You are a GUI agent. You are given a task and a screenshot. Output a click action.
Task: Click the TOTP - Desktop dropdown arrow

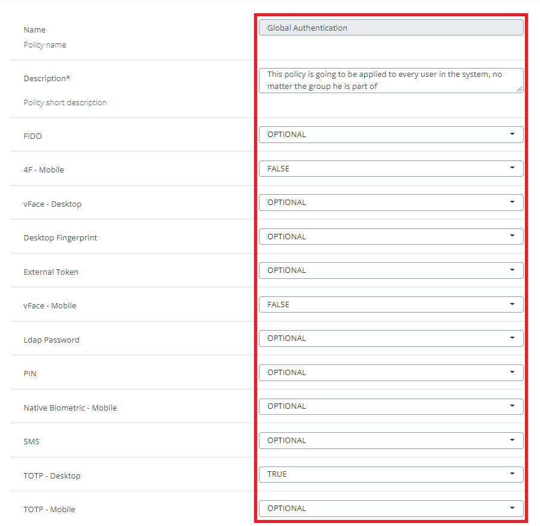512,474
